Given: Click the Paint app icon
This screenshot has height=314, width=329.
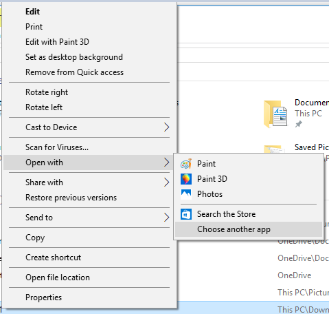Looking at the screenshot, I should (186, 164).
